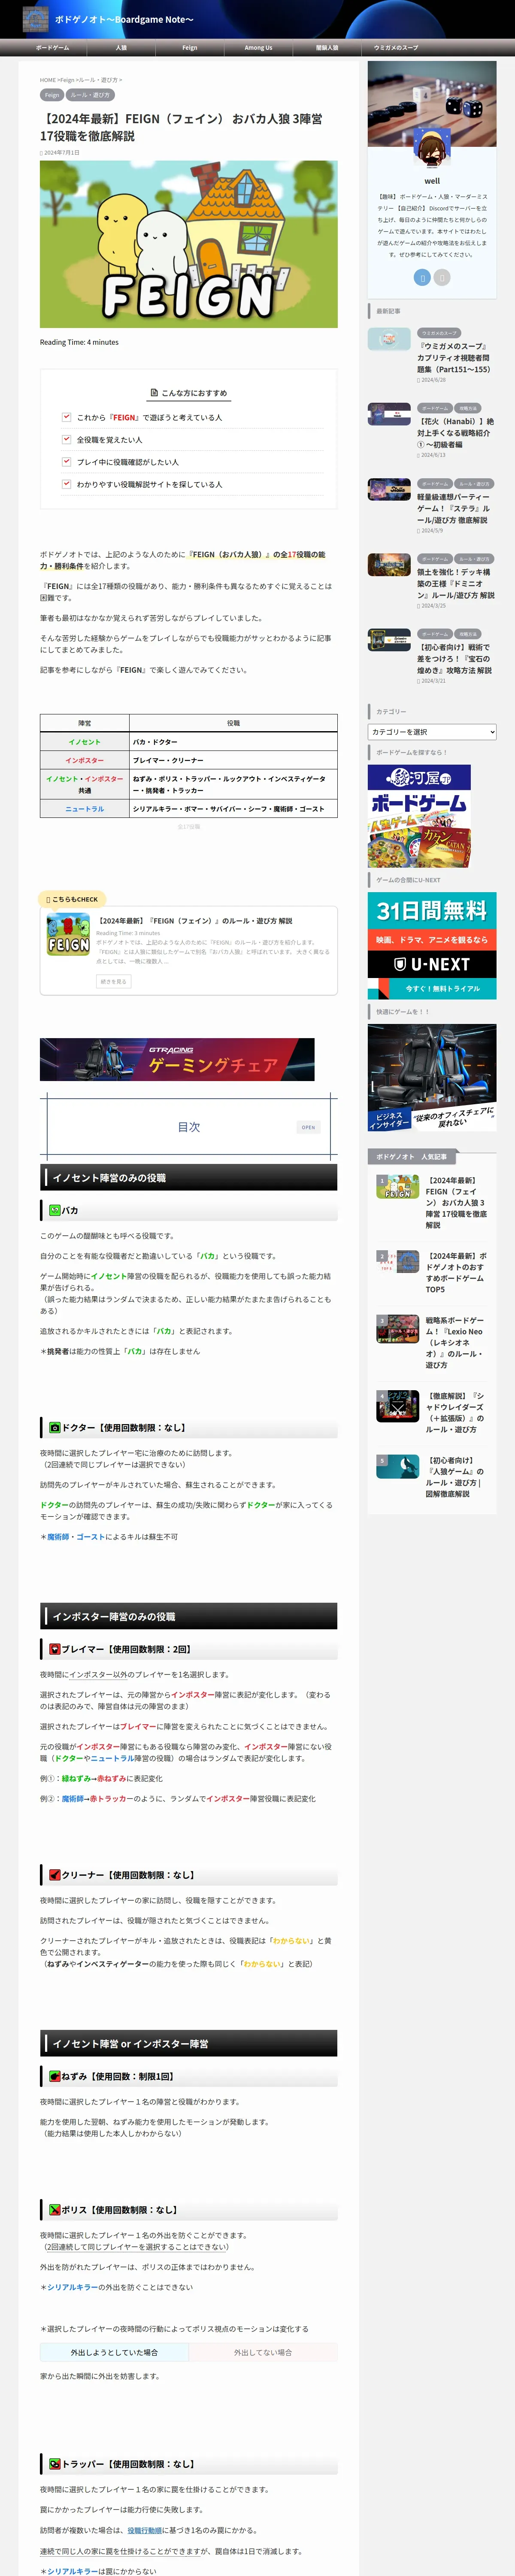Open the 『宝石の煌めき』攻略方法 解説 article

[455, 659]
